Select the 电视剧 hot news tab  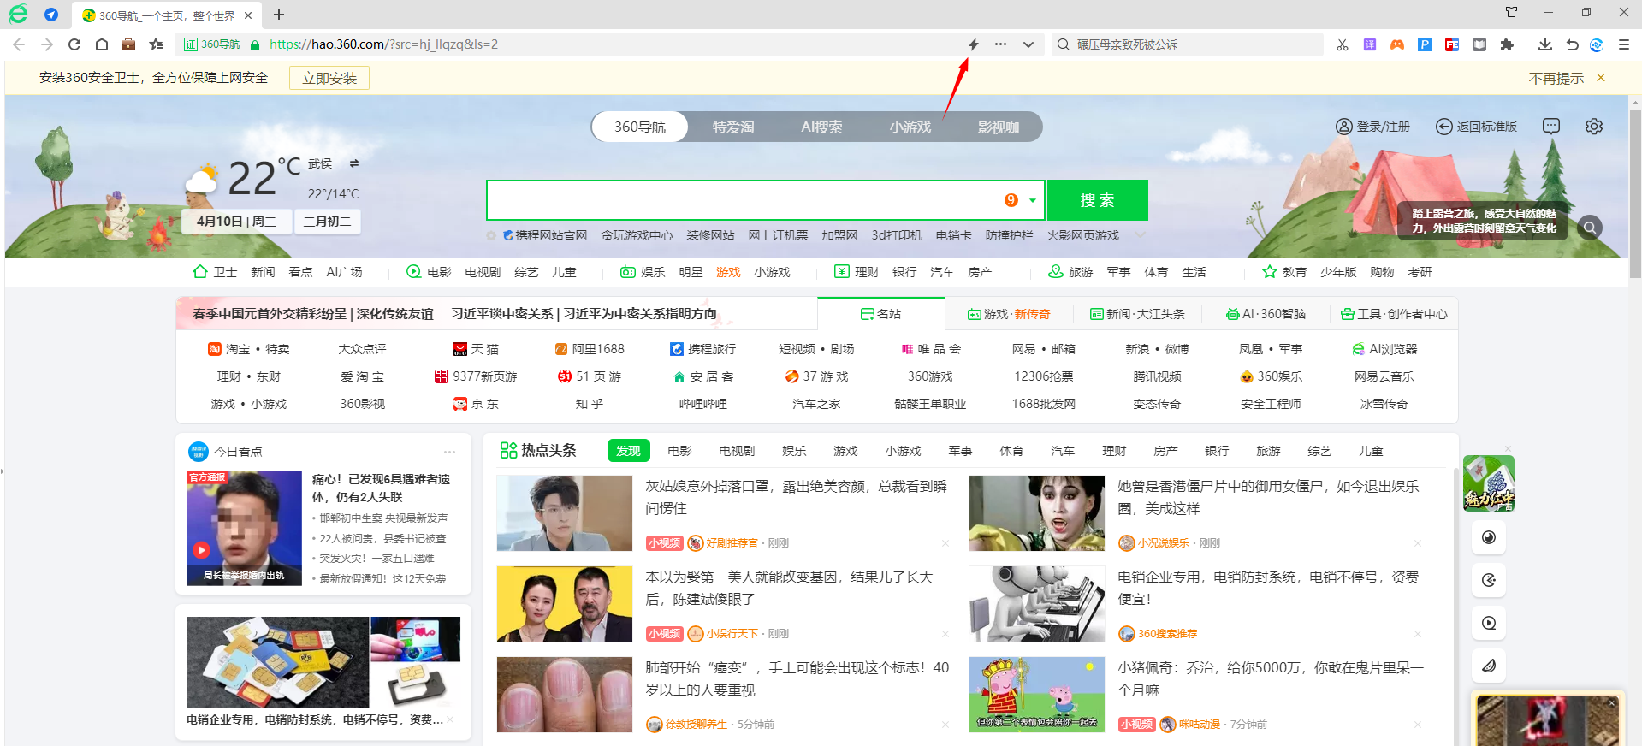click(737, 451)
